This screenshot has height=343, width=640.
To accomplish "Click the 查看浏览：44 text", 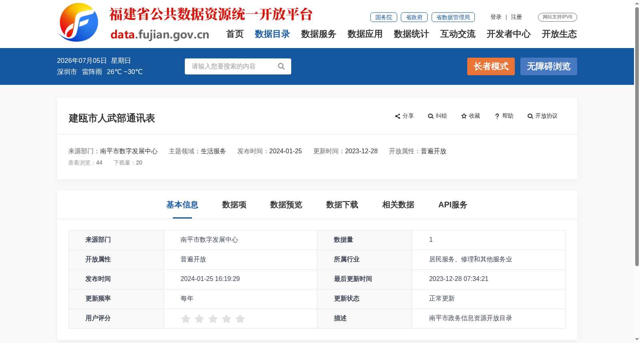I will tap(85, 163).
